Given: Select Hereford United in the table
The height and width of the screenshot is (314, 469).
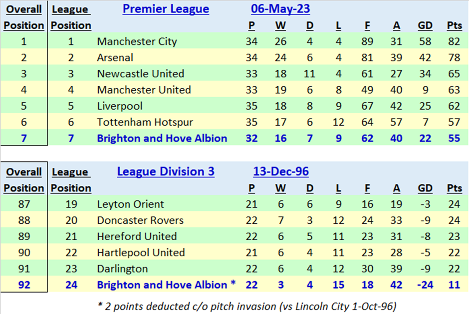Looking at the screenshot, I should (x=137, y=236).
